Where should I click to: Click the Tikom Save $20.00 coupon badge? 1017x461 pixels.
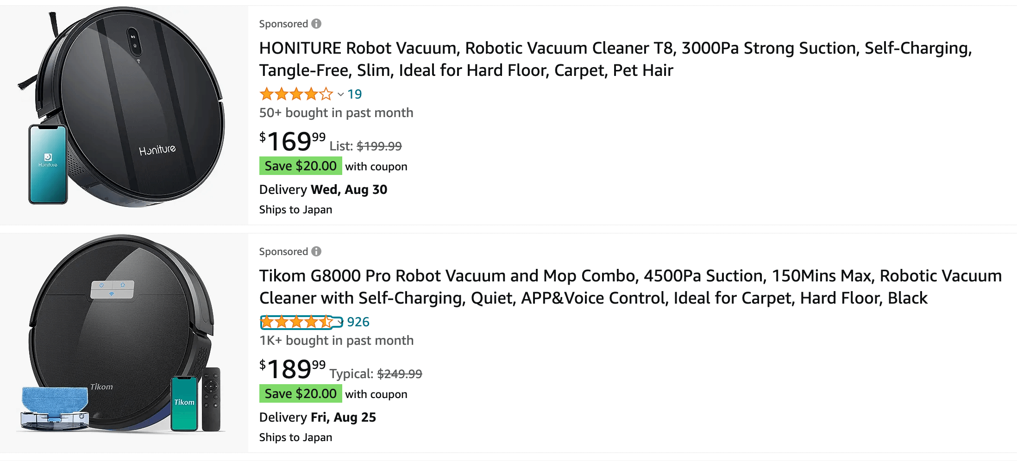301,394
